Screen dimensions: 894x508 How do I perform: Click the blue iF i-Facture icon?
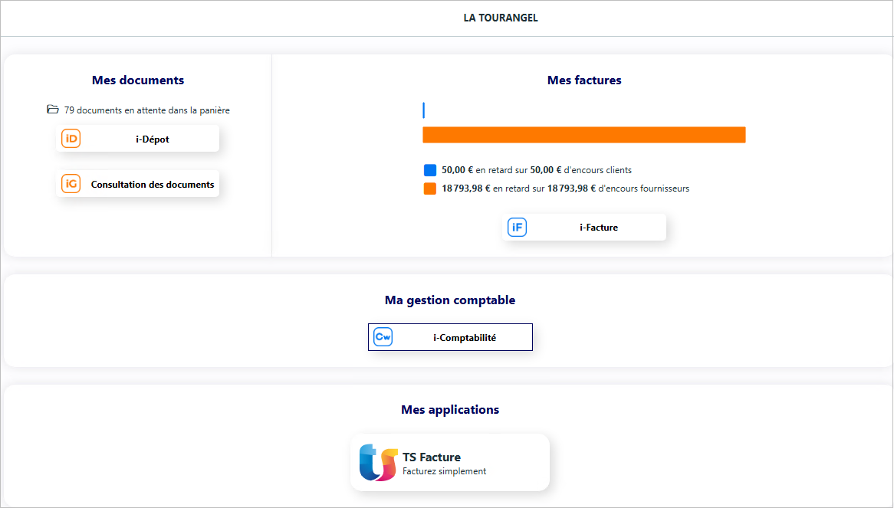pos(517,228)
